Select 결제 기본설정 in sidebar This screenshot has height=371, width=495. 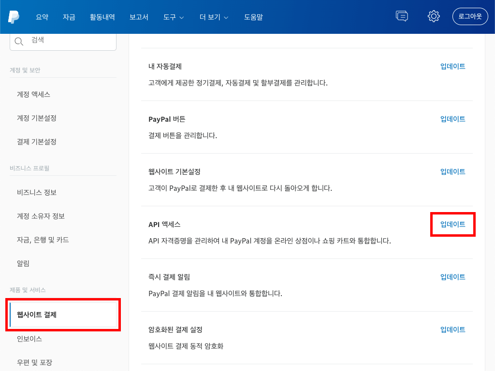point(37,142)
